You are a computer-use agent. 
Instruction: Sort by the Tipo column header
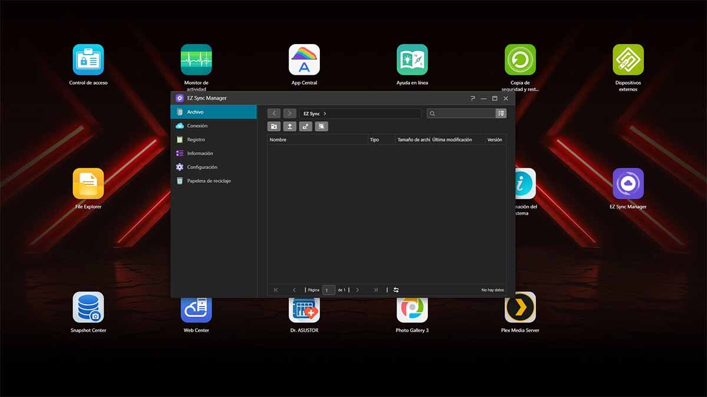click(x=381, y=140)
